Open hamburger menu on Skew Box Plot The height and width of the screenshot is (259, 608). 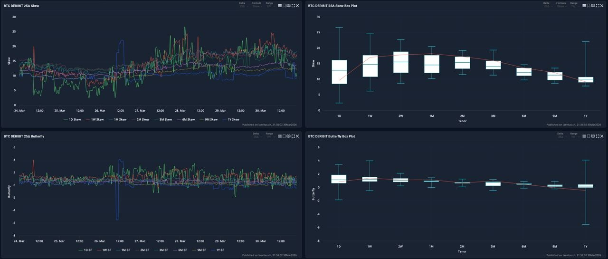point(584,6)
